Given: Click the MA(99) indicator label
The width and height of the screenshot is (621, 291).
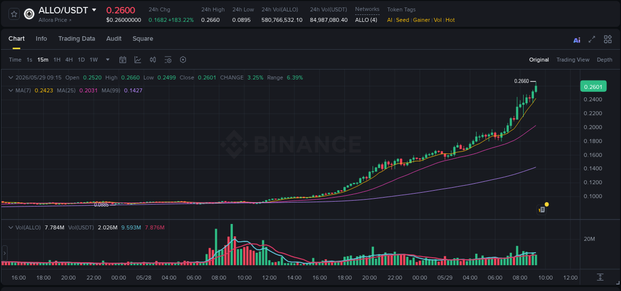Looking at the screenshot, I should coord(111,90).
